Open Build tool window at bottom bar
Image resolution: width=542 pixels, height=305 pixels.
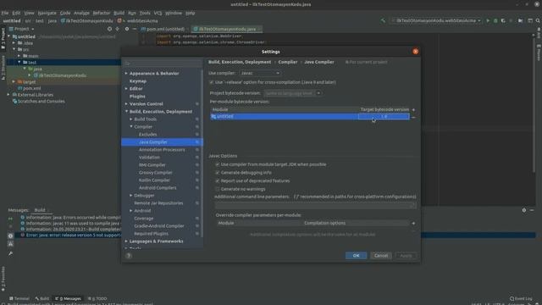point(42,298)
